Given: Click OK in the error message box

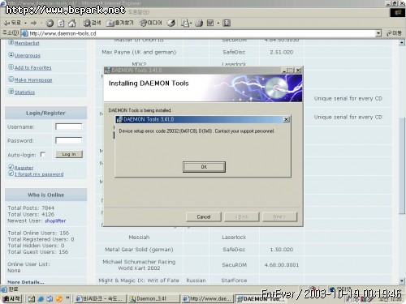Looking at the screenshot, I should (x=204, y=167).
